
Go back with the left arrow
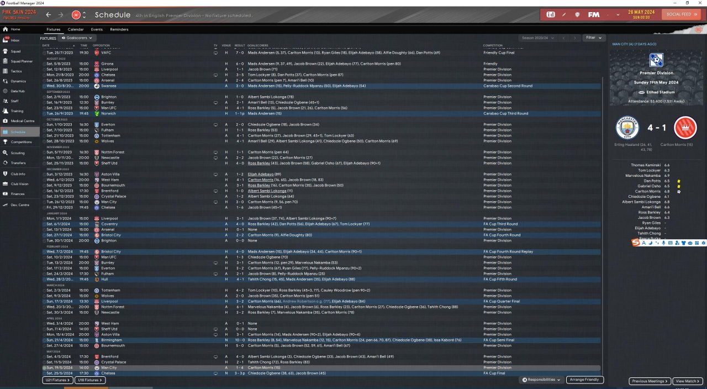point(49,14)
